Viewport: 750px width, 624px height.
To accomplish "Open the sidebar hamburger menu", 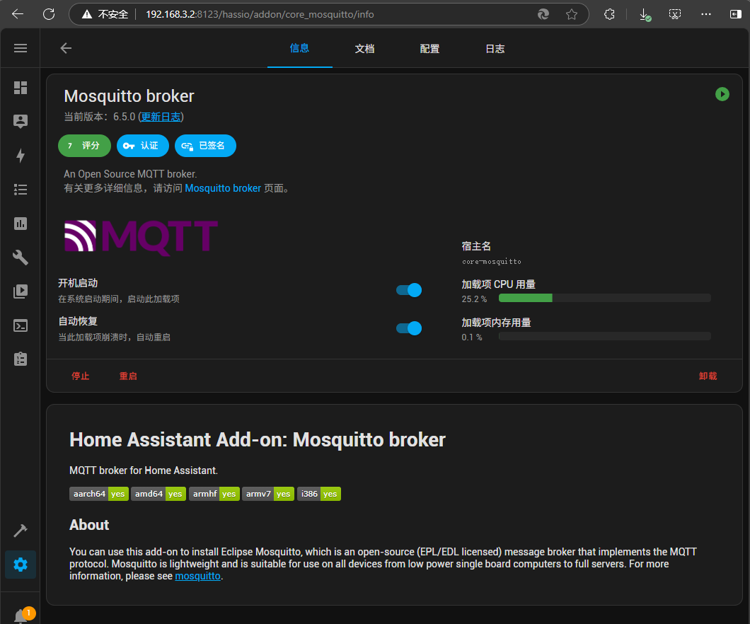I will [21, 48].
